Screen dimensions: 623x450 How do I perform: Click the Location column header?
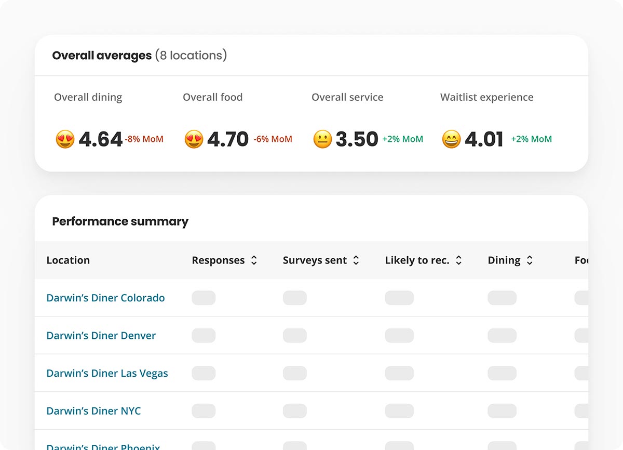pyautogui.click(x=68, y=260)
